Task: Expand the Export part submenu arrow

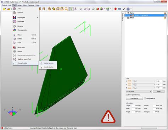Action: (38, 17)
